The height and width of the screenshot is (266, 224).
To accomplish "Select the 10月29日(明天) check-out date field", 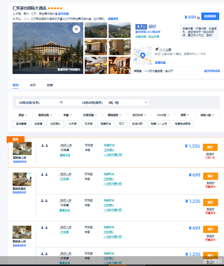I will [92, 103].
